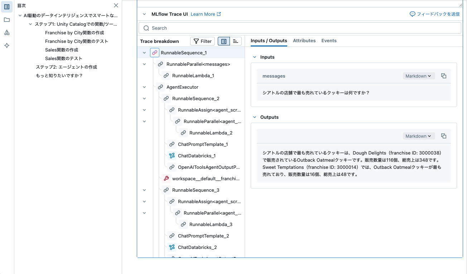Select the table of contents icon in sidebar

[x=7, y=7]
